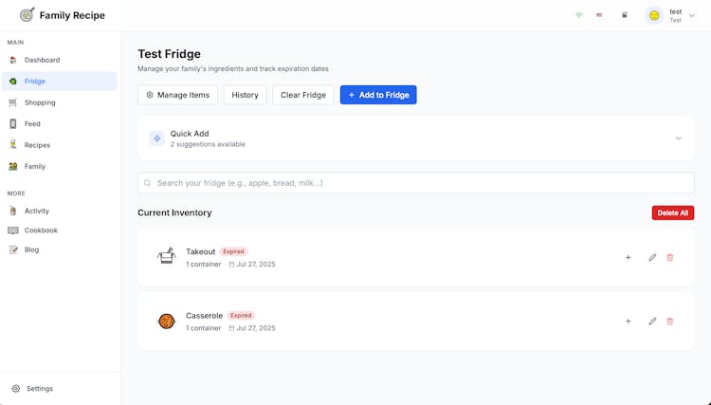Click the plus icon on Casserole row
The height and width of the screenshot is (405, 711).
point(628,321)
